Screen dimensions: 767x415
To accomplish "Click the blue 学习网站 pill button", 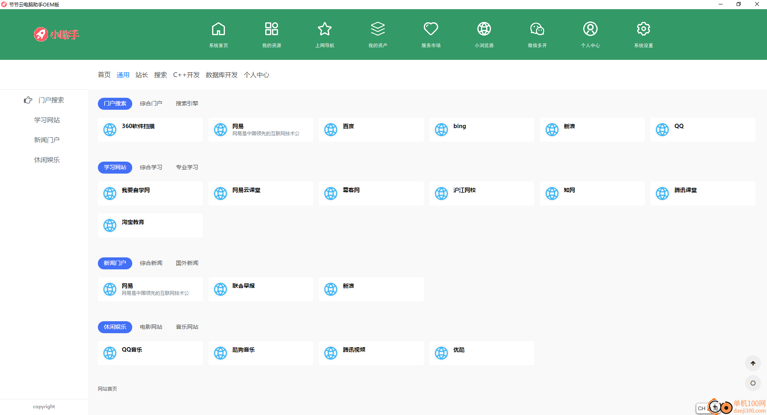I will pos(115,167).
